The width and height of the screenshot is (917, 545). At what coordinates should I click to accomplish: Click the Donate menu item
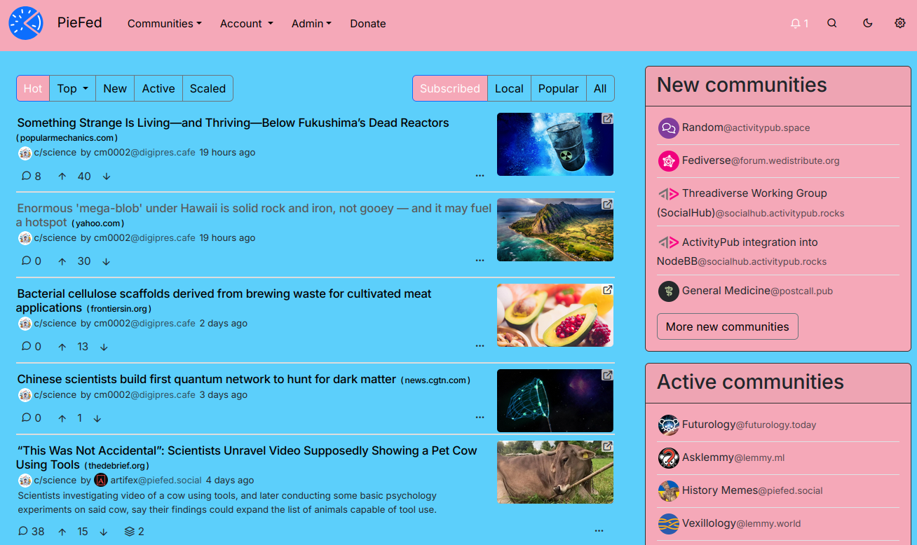[x=367, y=23]
